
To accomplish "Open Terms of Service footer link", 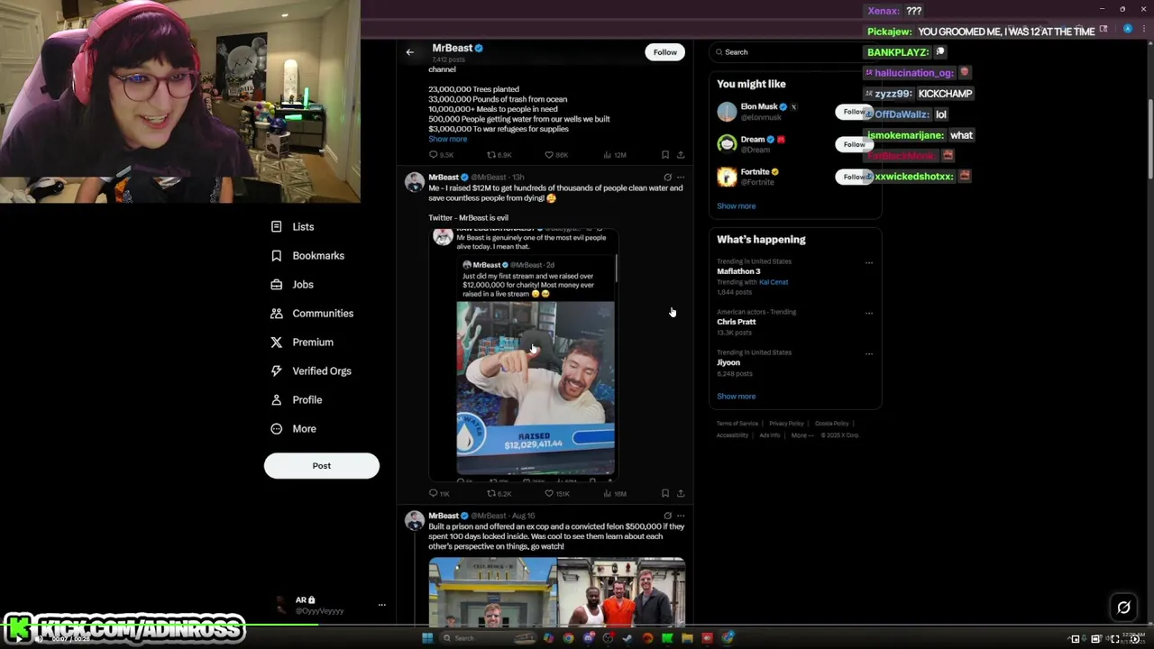I will [737, 424].
